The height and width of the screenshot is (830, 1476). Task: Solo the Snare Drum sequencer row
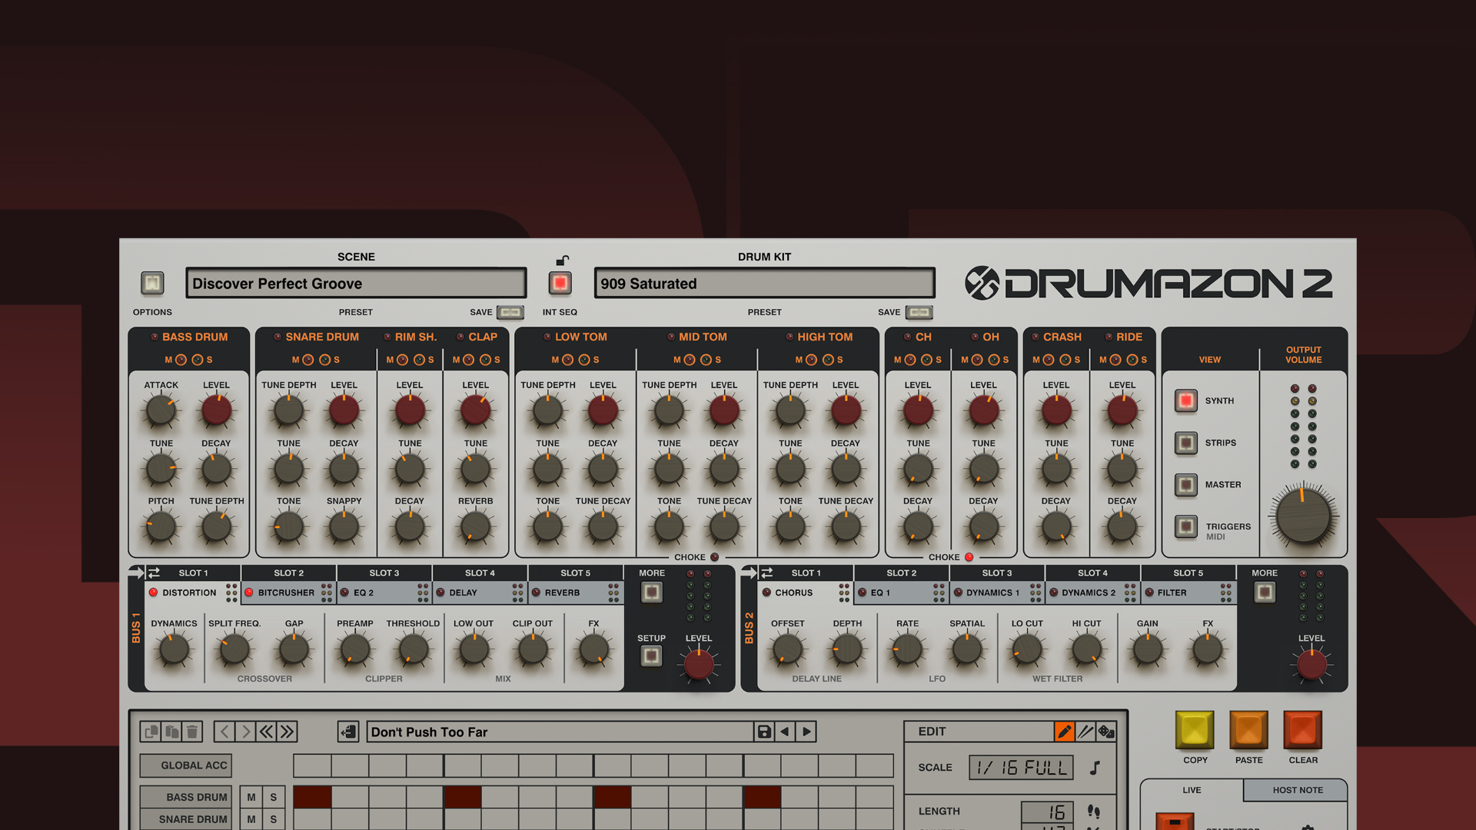click(273, 819)
